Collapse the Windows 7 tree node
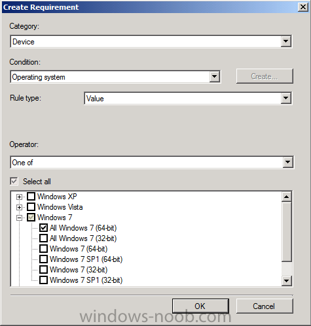The height and width of the screenshot is (326, 311). (19, 218)
